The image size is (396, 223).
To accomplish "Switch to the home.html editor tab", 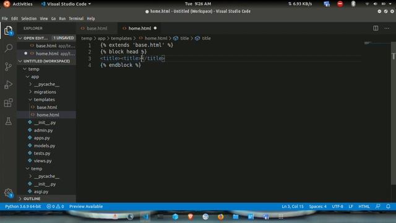I will 140,28.
